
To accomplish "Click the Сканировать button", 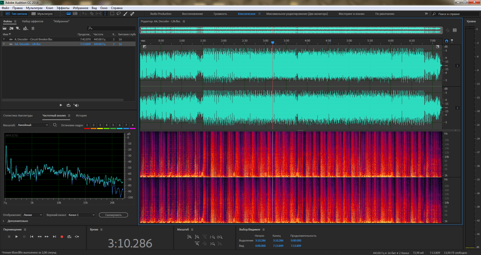I will point(113,215).
